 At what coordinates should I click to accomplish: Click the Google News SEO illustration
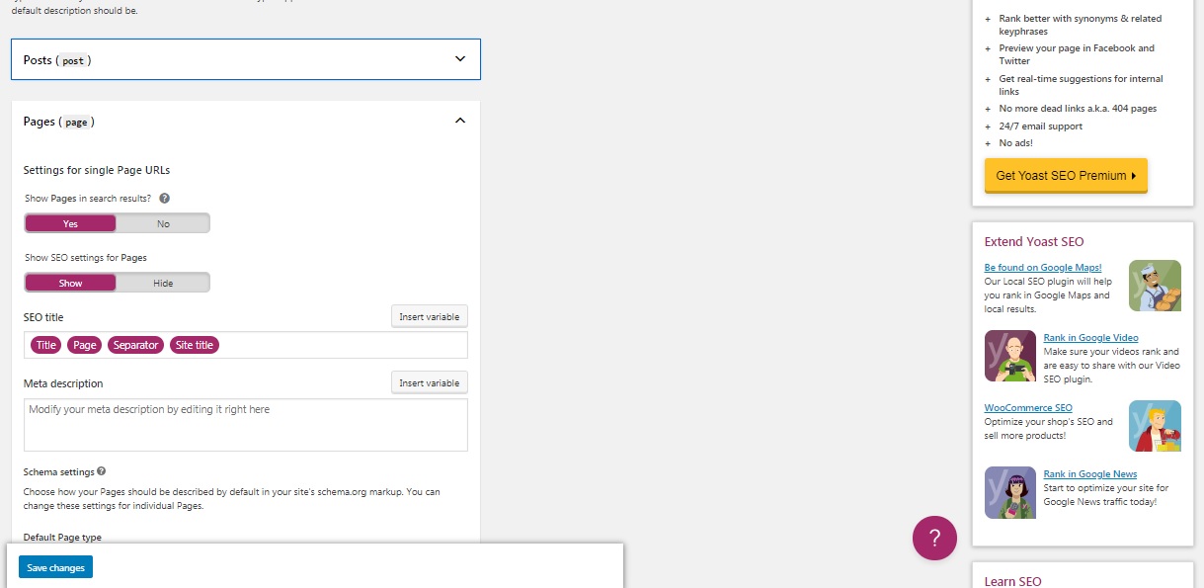tap(1009, 492)
